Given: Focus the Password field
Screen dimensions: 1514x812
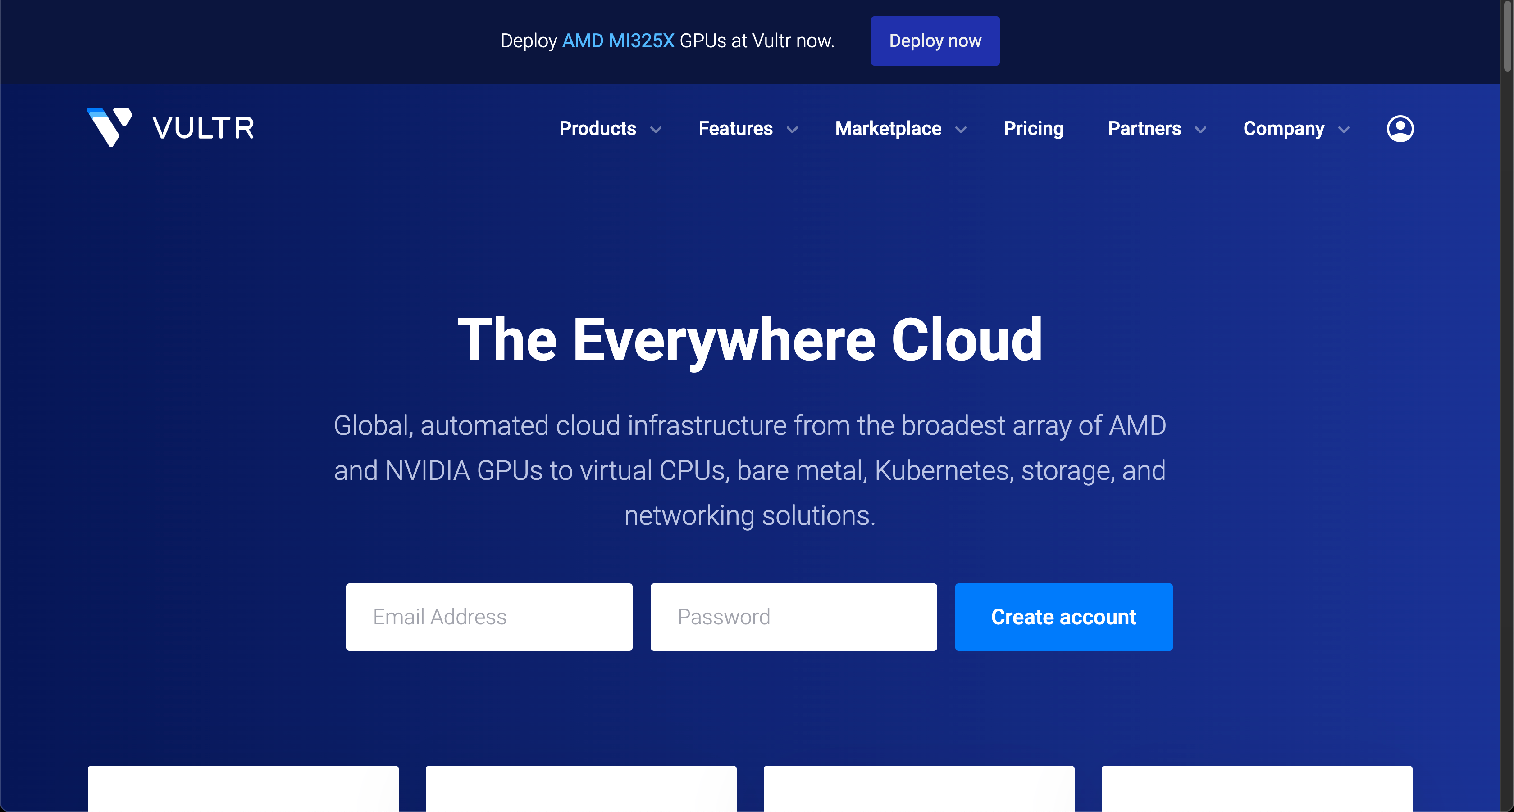Looking at the screenshot, I should click(x=793, y=617).
